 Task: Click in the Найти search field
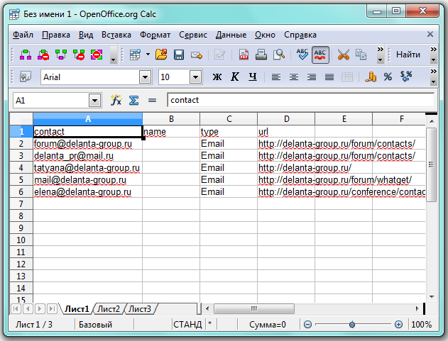[408, 54]
